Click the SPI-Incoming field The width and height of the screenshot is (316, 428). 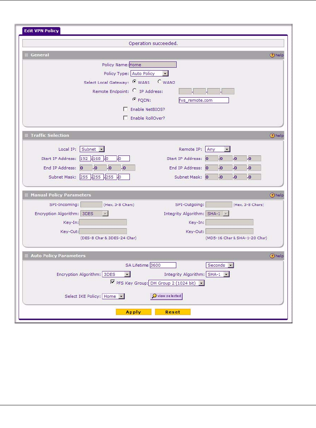pyautogui.click(x=91, y=205)
